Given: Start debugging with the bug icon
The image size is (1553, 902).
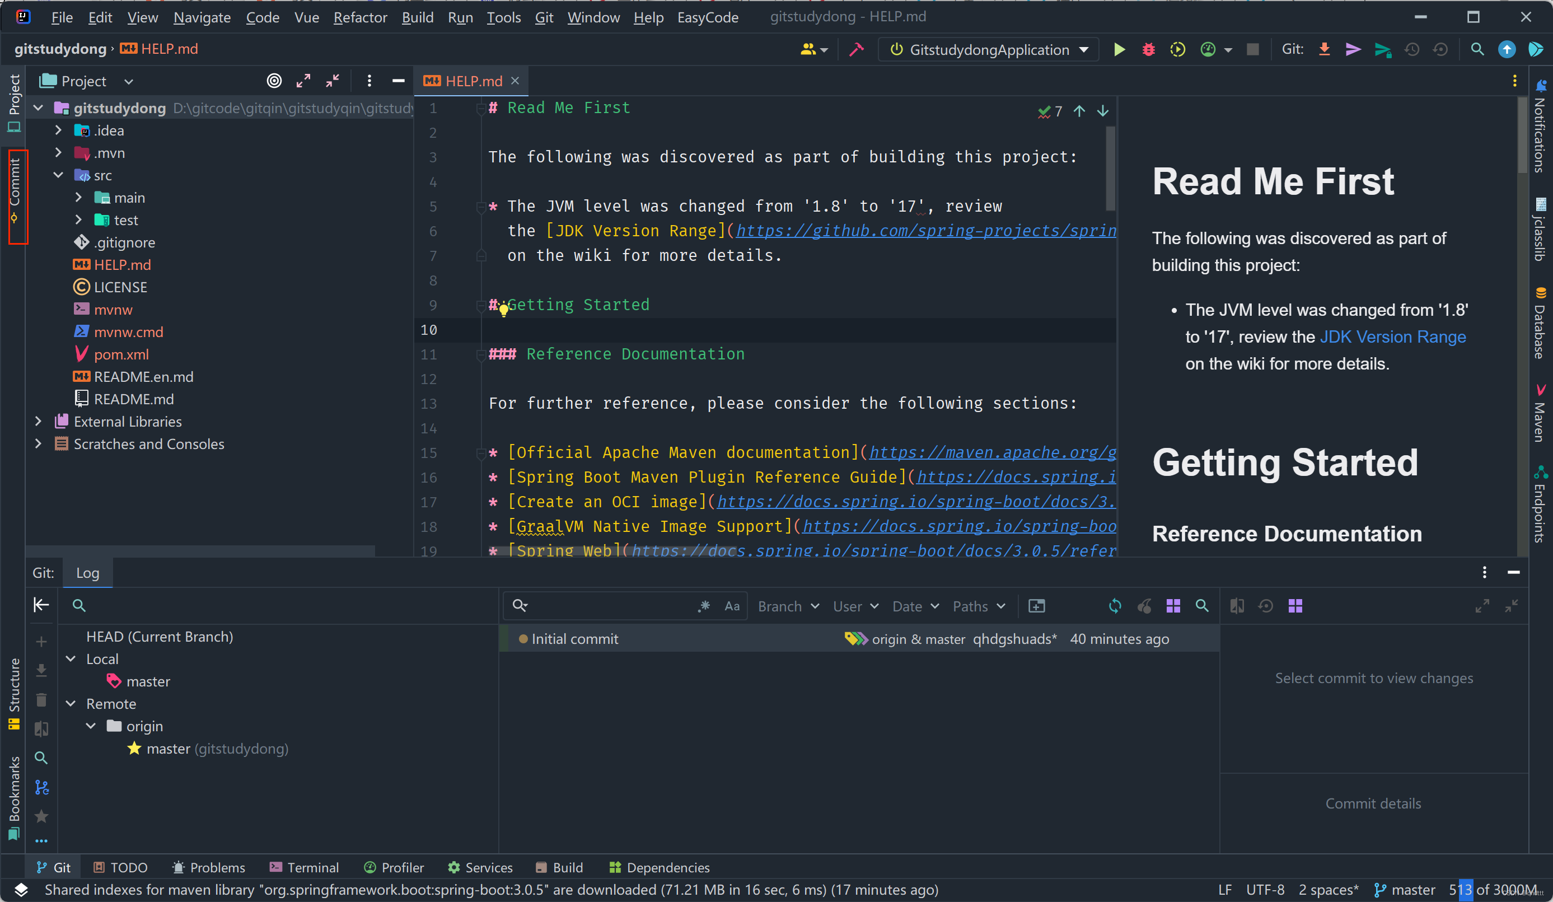Looking at the screenshot, I should tap(1148, 49).
